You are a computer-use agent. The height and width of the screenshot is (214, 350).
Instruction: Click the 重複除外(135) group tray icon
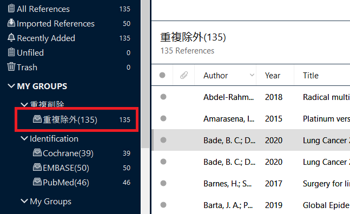37,119
